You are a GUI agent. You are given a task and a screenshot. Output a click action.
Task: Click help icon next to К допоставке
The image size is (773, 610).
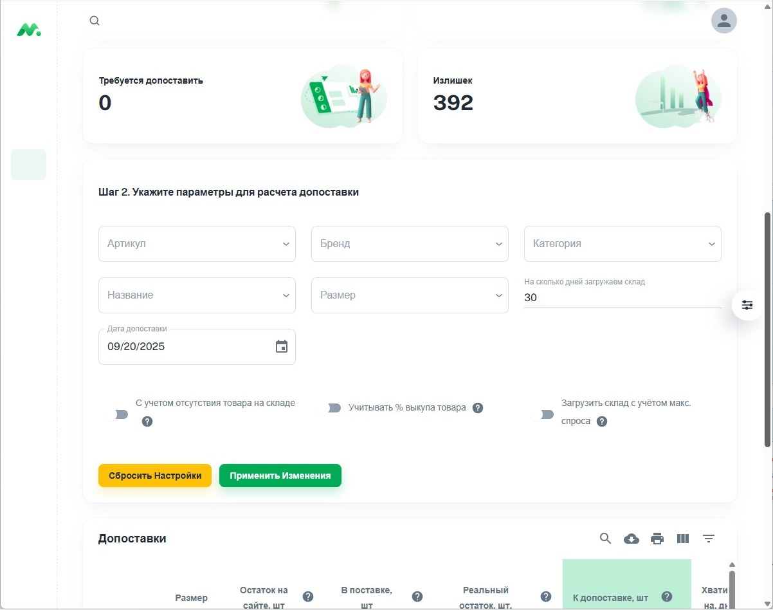(x=667, y=596)
